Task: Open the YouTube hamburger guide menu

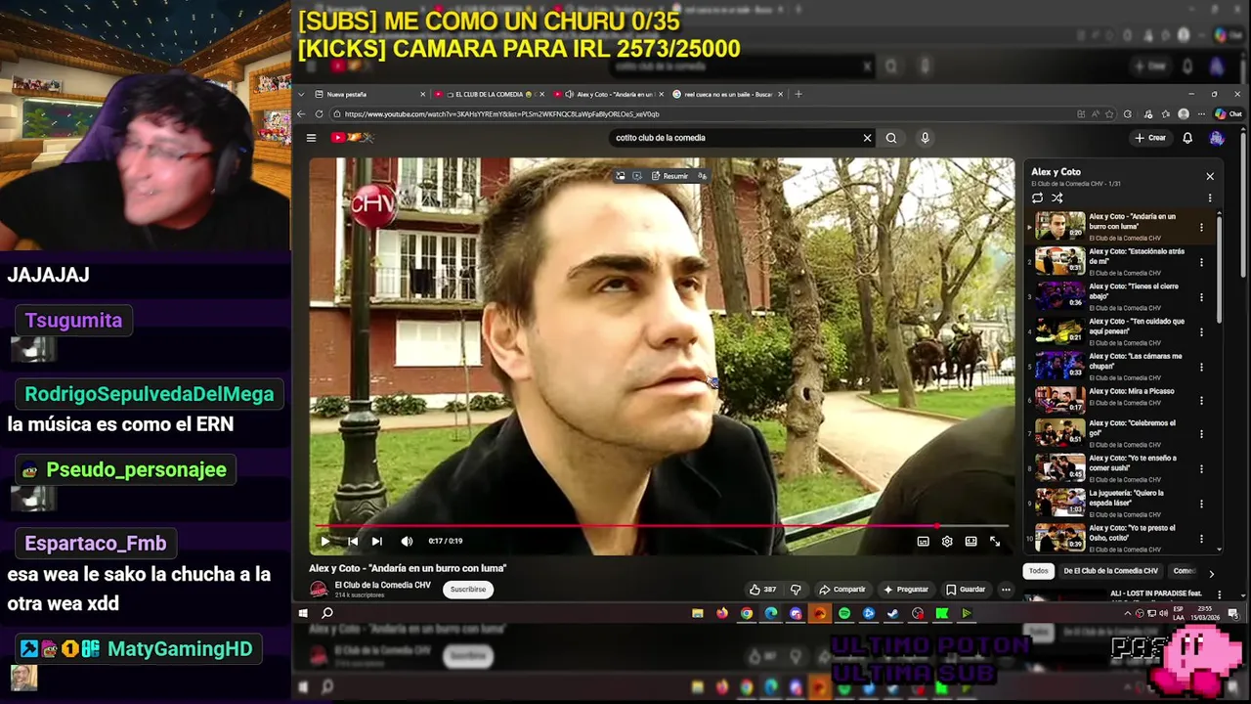Action: pos(311,138)
